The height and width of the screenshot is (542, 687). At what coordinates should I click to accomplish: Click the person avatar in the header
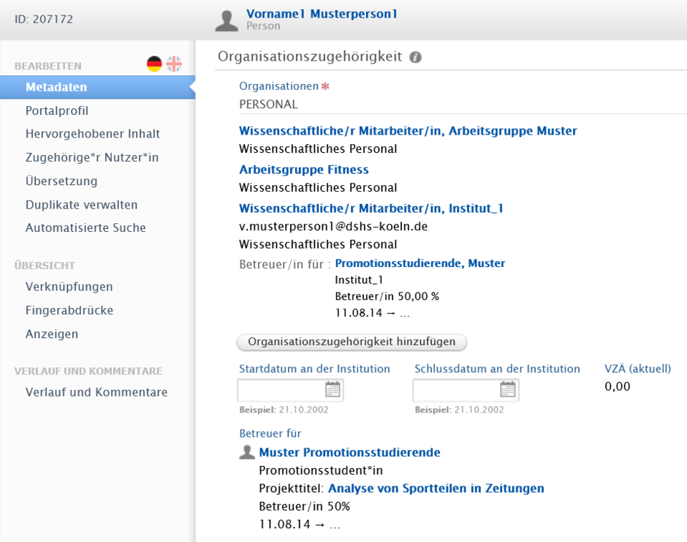(227, 21)
